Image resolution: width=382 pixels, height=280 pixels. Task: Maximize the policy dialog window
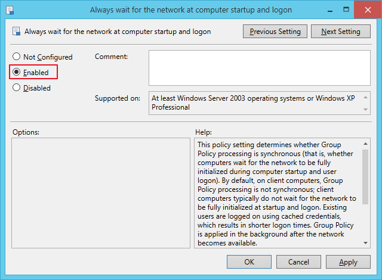(346, 10)
